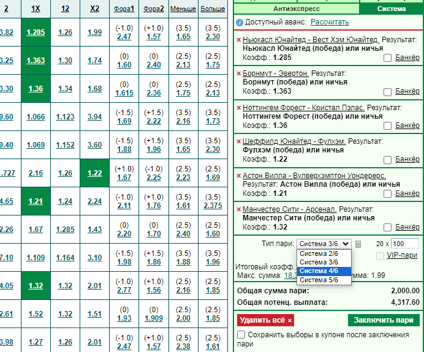Open the Манчестер Сити - Арсенал match link

click(x=289, y=209)
